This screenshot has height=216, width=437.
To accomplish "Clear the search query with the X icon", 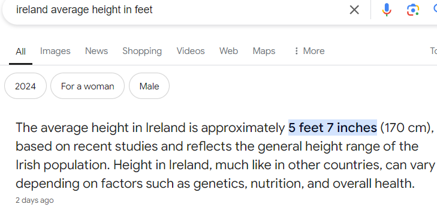I will point(354,10).
